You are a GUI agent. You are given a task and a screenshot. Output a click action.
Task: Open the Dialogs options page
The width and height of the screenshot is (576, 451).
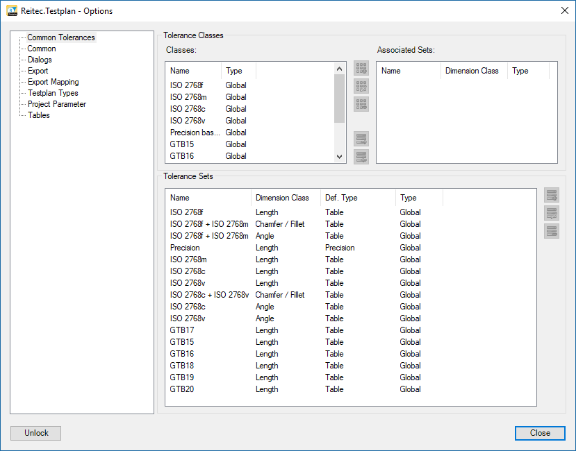click(40, 60)
